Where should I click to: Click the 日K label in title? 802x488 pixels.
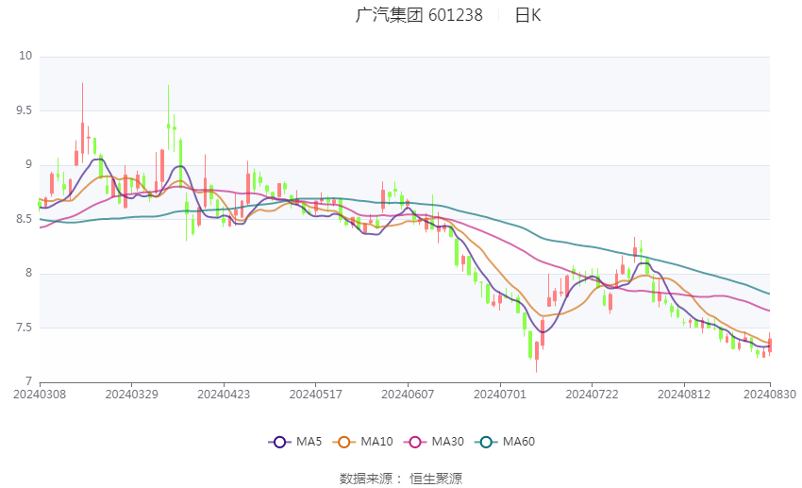(527, 15)
